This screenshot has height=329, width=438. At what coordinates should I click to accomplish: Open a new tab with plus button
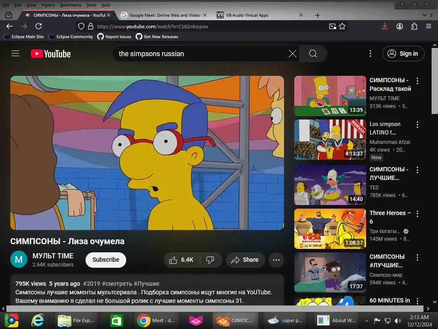(x=318, y=15)
